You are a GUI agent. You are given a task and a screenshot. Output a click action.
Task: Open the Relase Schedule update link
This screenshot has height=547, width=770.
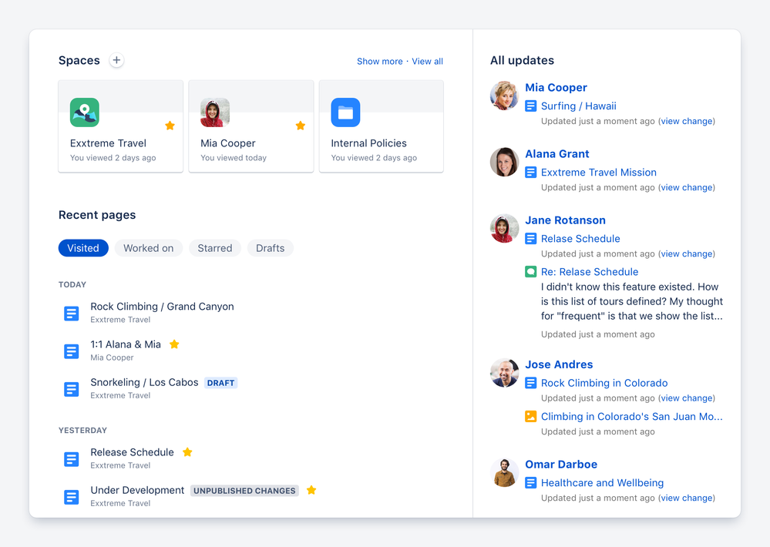(x=580, y=239)
